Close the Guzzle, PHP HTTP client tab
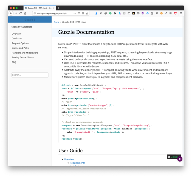 [54, 8]
